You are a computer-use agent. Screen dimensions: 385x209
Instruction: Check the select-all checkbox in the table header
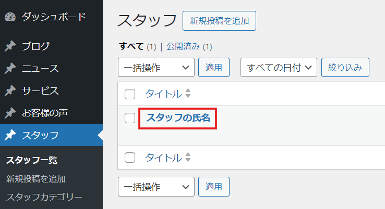coord(130,94)
